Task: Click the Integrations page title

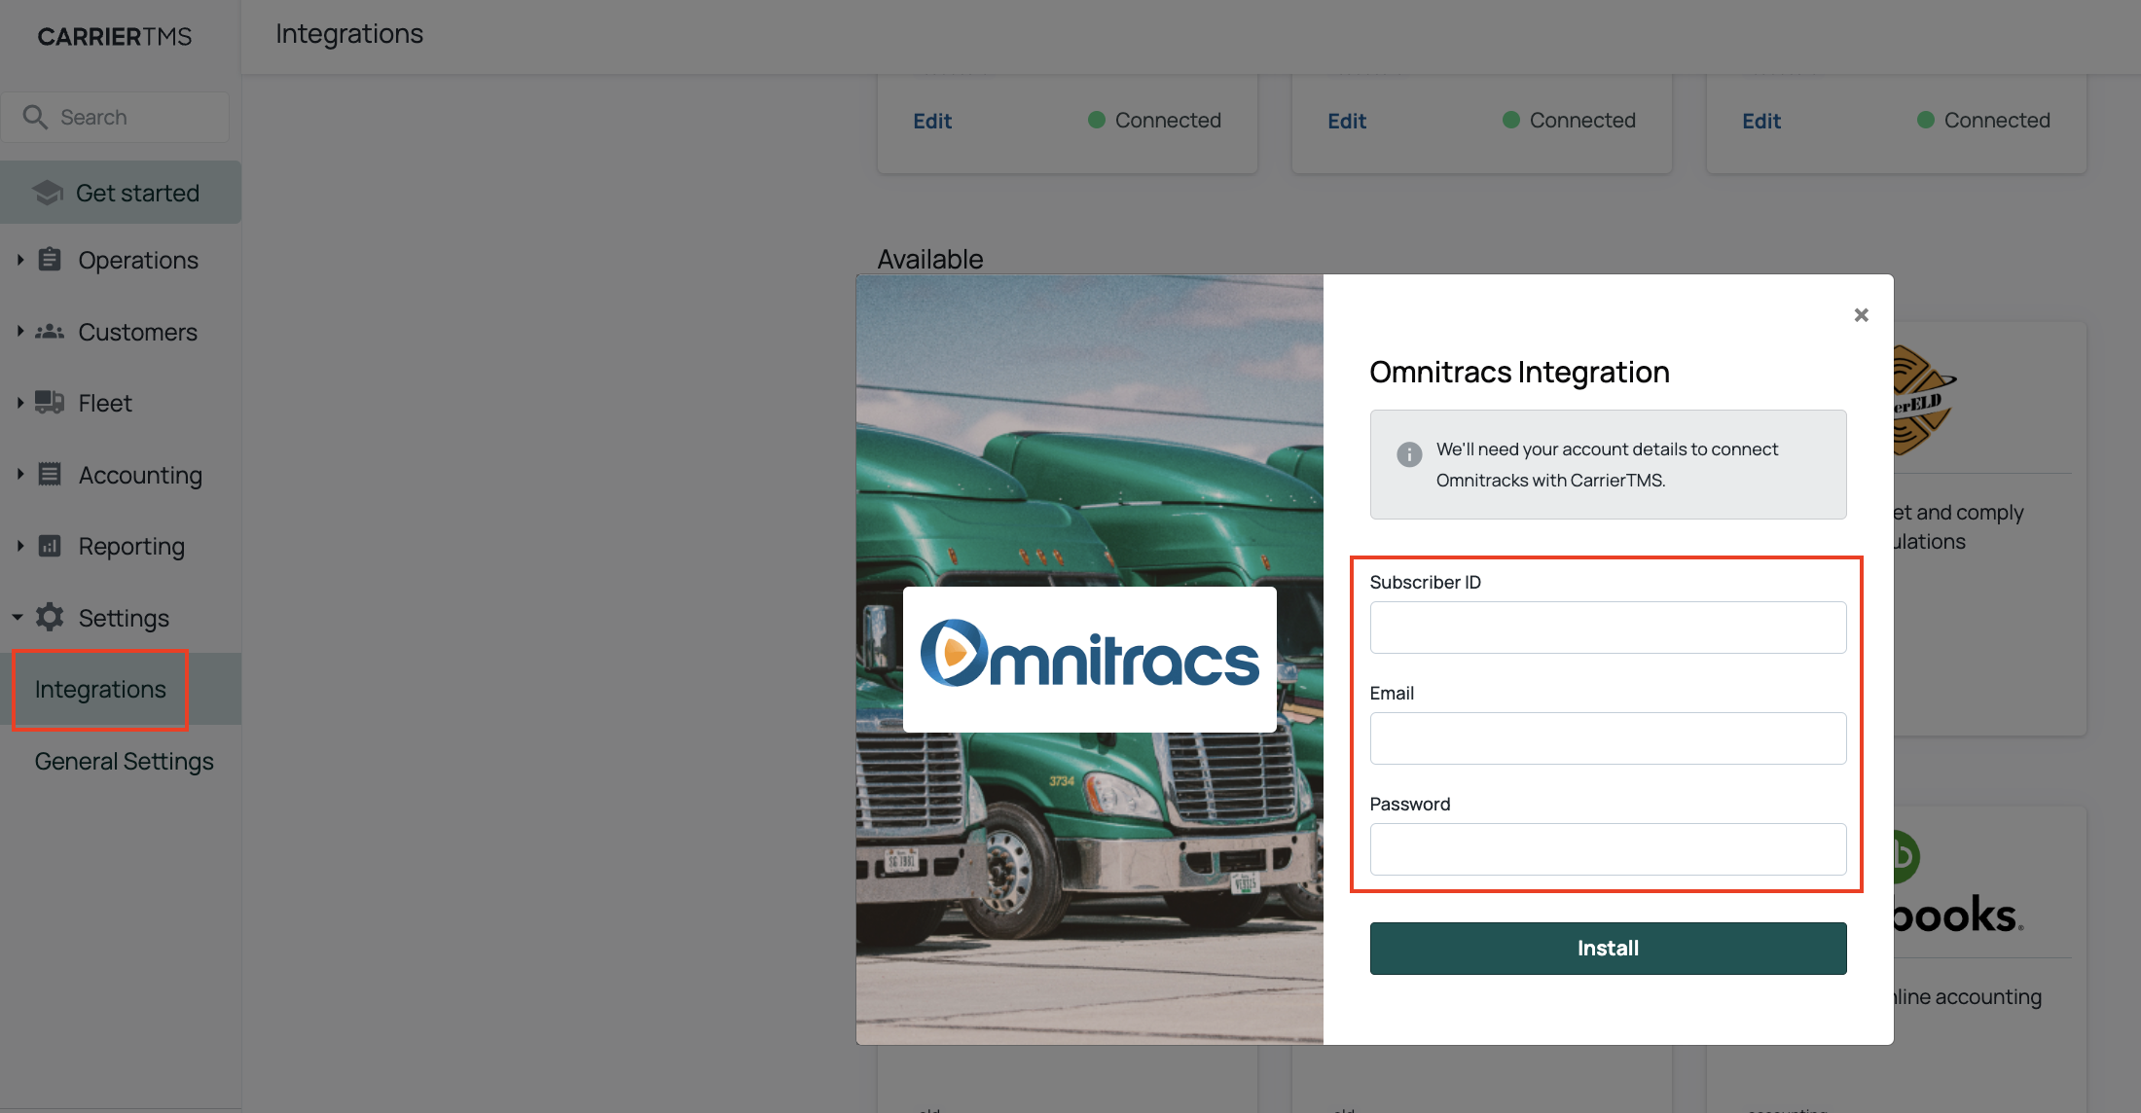Action: (349, 34)
